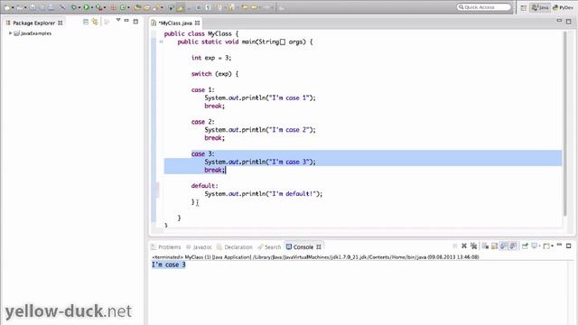The image size is (578, 325).
Task: Select the Package Explorer tab
Action: (34, 23)
